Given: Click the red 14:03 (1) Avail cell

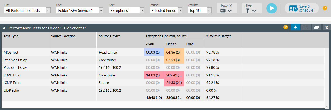Looking at the screenshot, I should pos(154,75).
